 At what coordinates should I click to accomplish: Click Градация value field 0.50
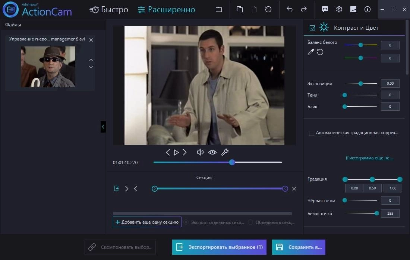[372, 188]
